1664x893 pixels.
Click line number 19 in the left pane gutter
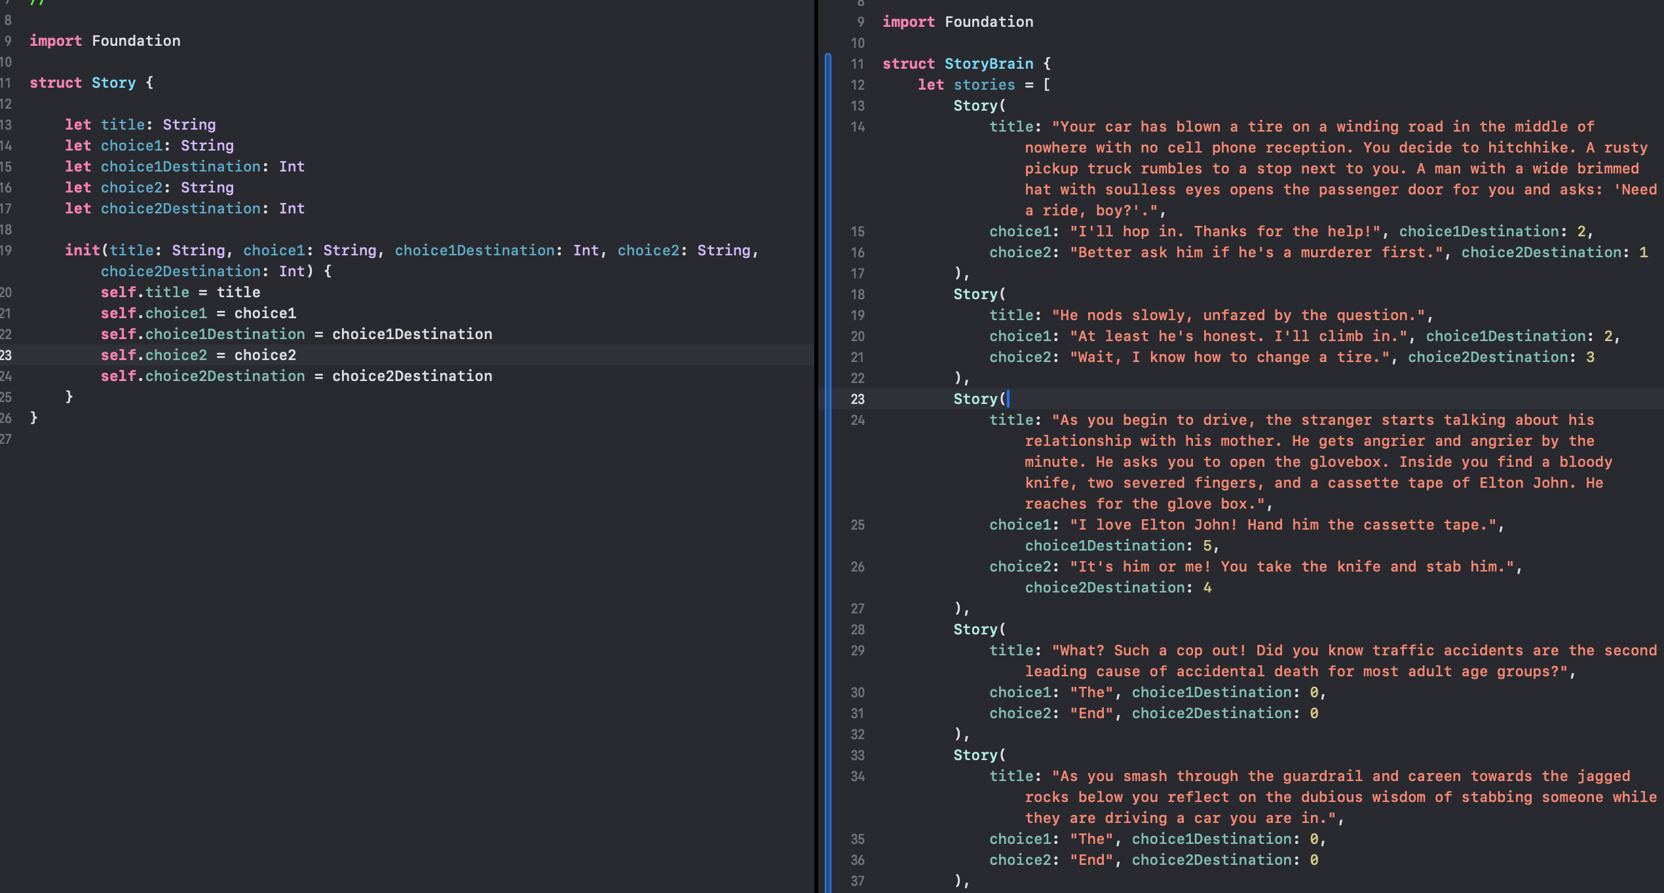(x=6, y=250)
